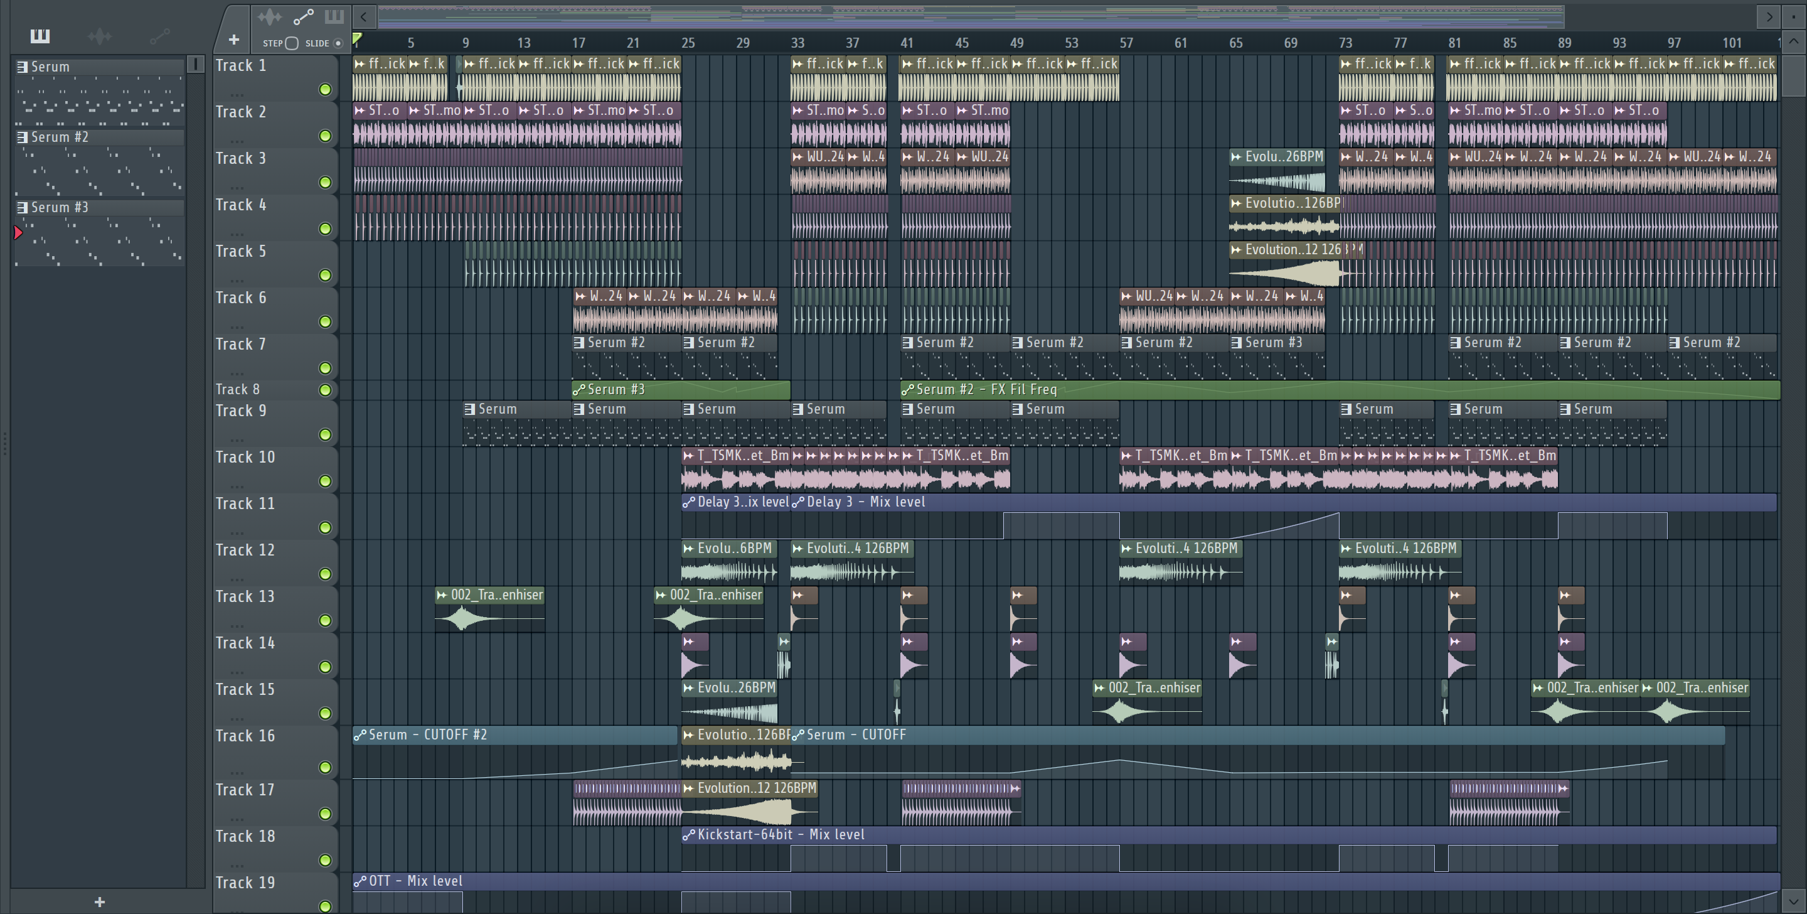This screenshot has width=1807, height=914.
Task: Show automation clips in picker panel via node icon
Action: click(x=160, y=35)
